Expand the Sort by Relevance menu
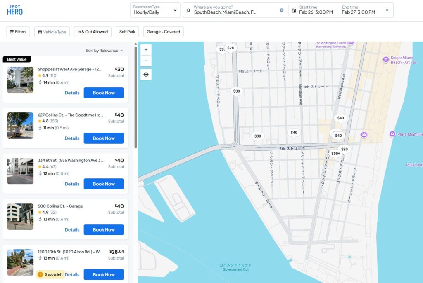The height and width of the screenshot is (283, 423). tap(104, 51)
